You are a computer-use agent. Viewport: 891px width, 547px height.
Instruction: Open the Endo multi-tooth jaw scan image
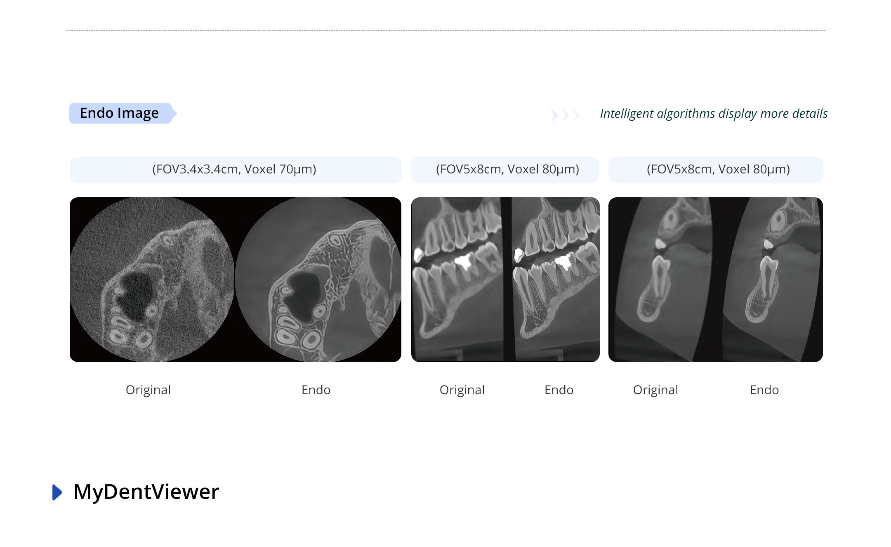coord(556,280)
